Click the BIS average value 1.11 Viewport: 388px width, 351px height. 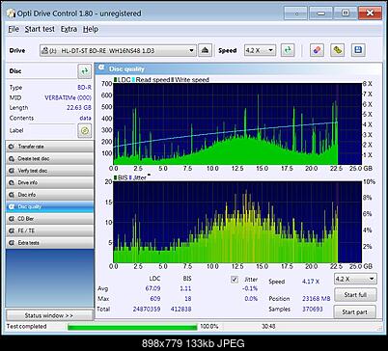185,288
